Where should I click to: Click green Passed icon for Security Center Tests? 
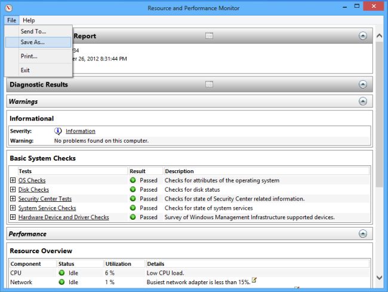click(x=133, y=199)
